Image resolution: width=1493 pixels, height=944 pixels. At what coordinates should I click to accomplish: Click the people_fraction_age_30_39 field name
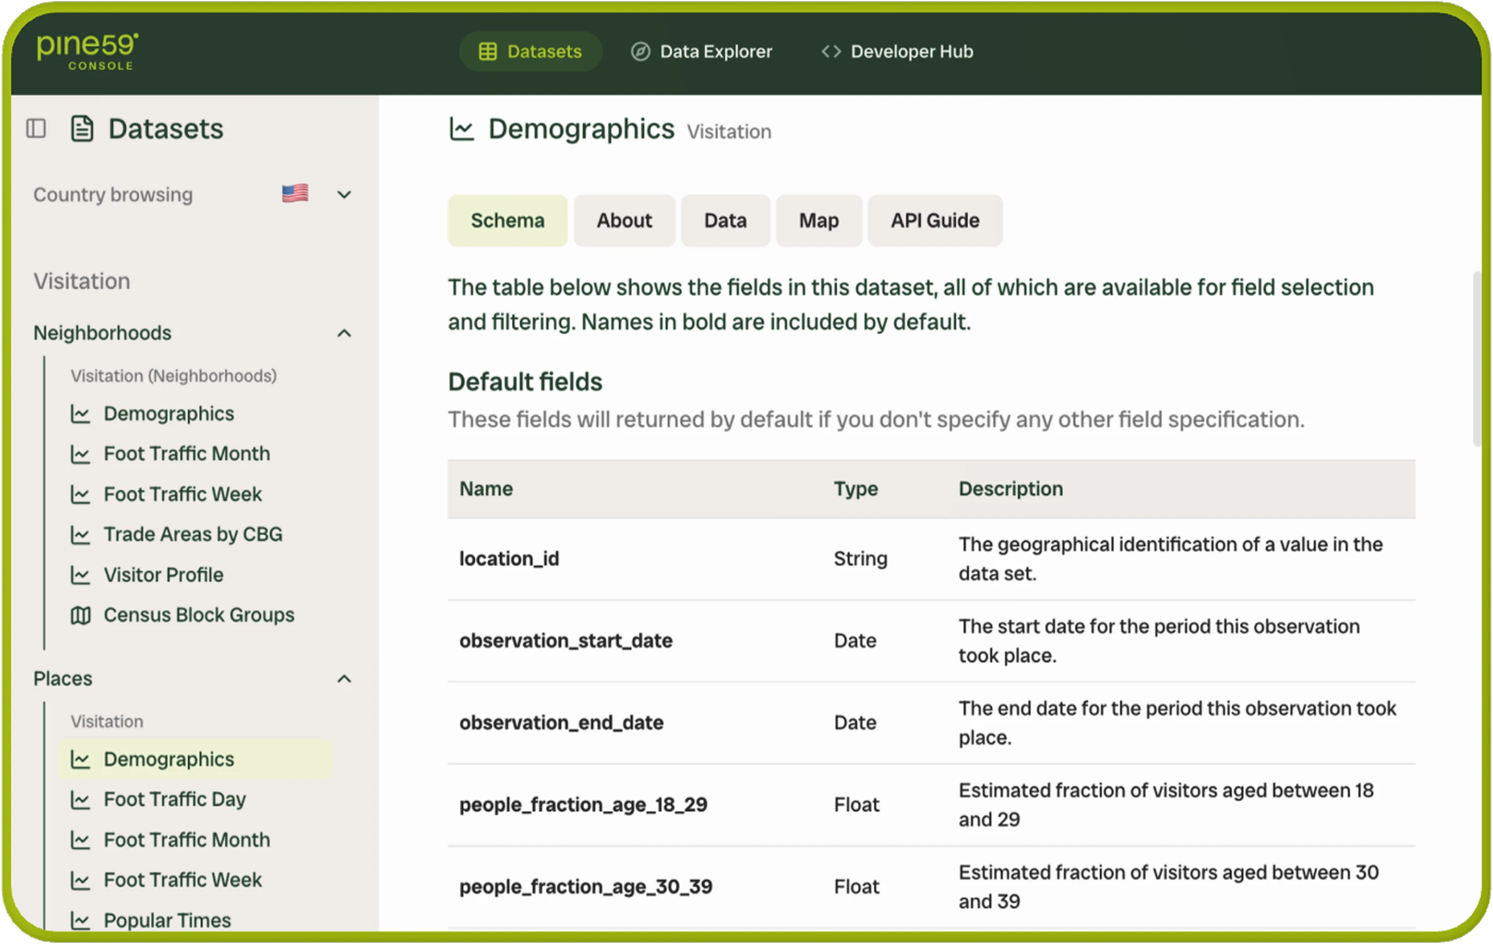click(585, 887)
